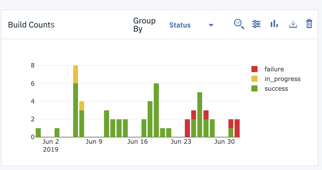The height and width of the screenshot is (170, 322).
Task: Delete the widget using the trash icon
Action: 309,23
